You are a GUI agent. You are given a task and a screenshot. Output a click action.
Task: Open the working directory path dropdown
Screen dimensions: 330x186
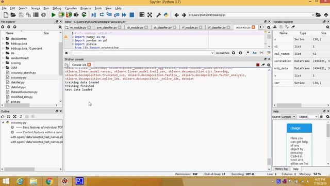click(312, 15)
